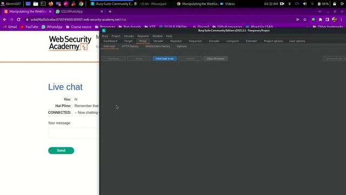Click the Open Browser button
The width and height of the screenshot is (346, 195).
click(216, 58)
